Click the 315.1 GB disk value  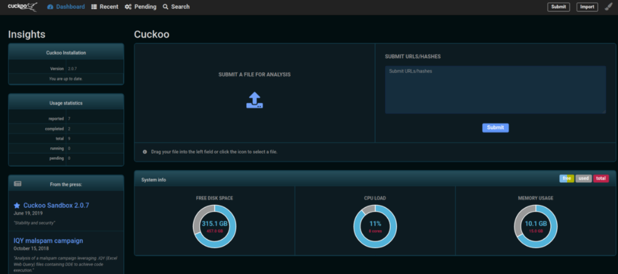pos(214,224)
